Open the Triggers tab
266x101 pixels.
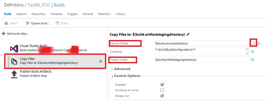73,14
